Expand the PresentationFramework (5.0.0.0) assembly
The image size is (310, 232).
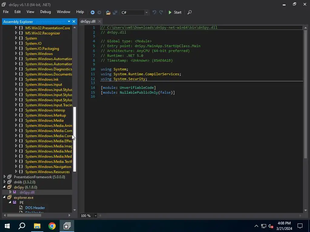(x=5, y=176)
